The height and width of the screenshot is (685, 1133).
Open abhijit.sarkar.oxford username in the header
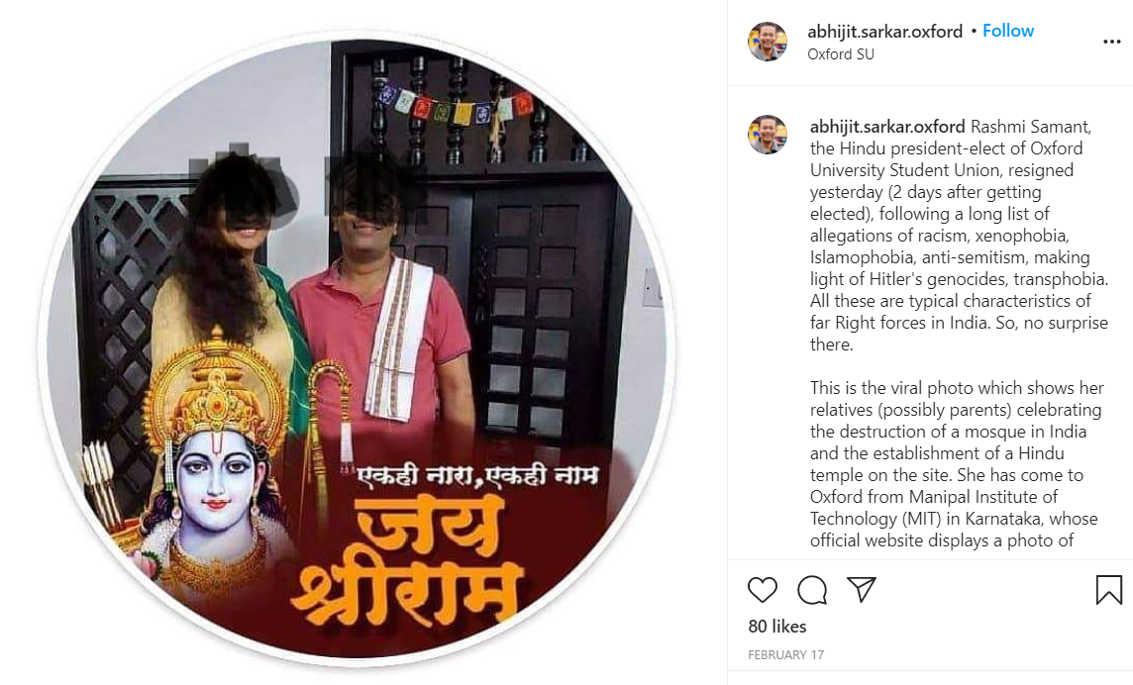click(884, 31)
